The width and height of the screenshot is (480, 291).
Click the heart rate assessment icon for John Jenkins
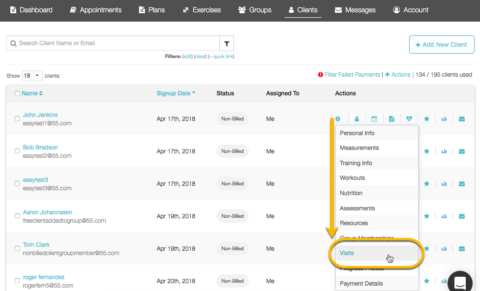pyautogui.click(x=409, y=118)
